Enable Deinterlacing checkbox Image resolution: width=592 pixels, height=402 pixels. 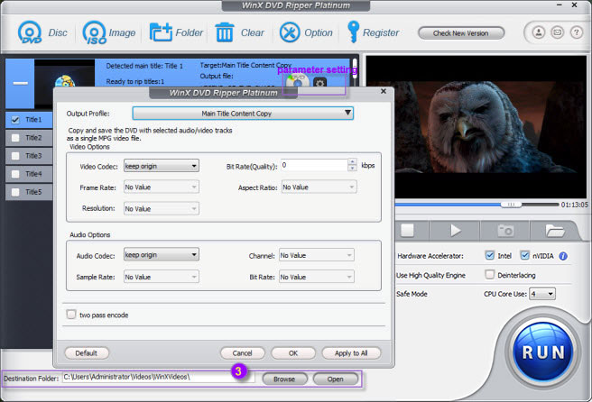(x=490, y=275)
